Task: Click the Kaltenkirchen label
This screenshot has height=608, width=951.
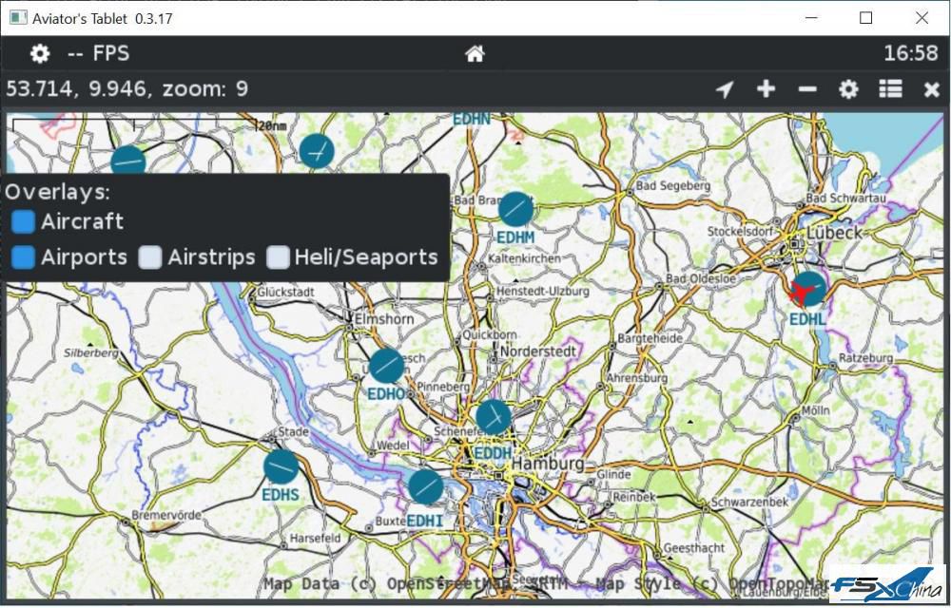Action: click(x=525, y=258)
